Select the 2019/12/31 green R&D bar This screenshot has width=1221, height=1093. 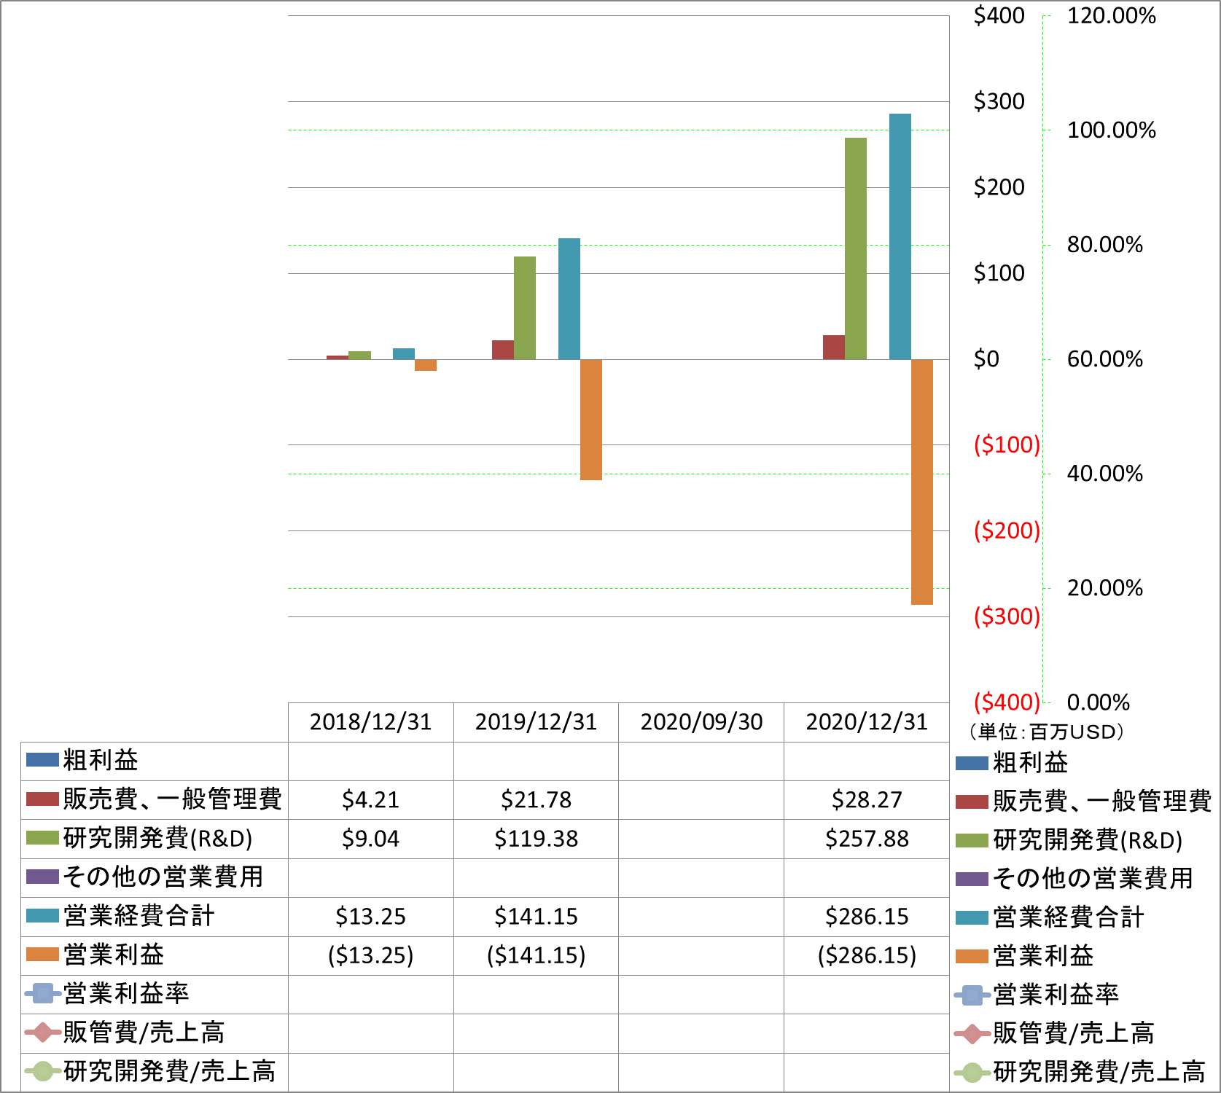click(525, 308)
